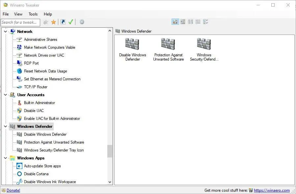Click the Auto-update Store apps icon
The height and width of the screenshot is (194, 296).
click(19, 166)
